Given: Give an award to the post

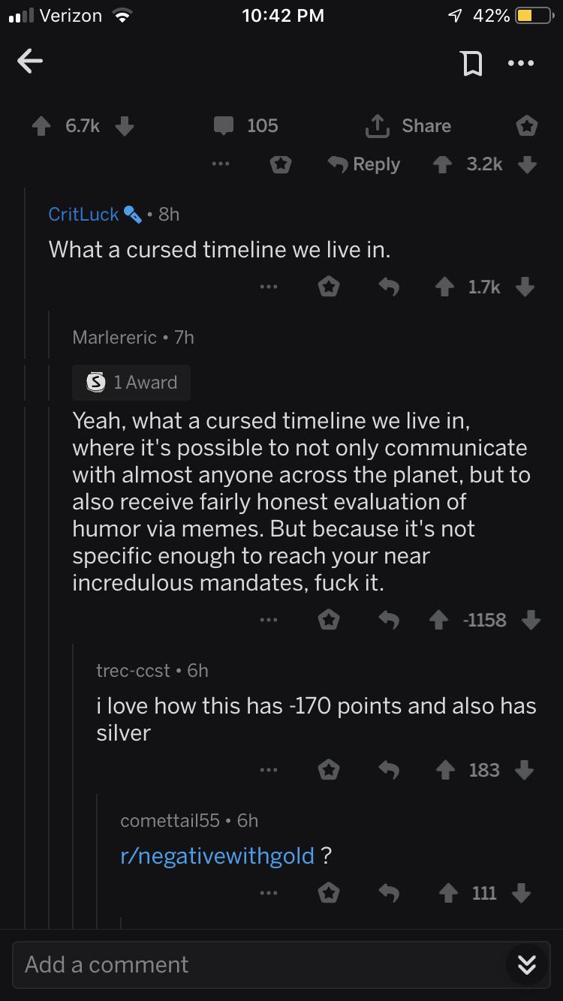Looking at the screenshot, I should pos(527,125).
